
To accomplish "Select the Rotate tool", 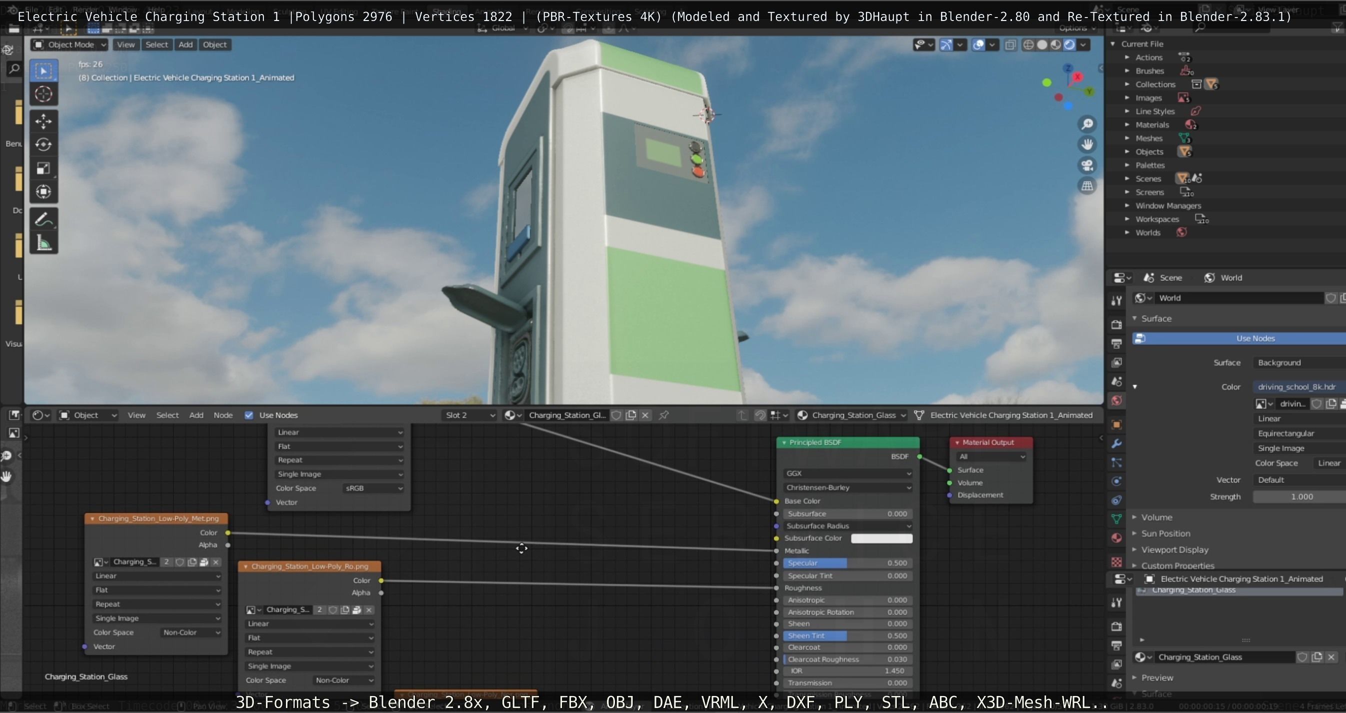I will (x=43, y=144).
